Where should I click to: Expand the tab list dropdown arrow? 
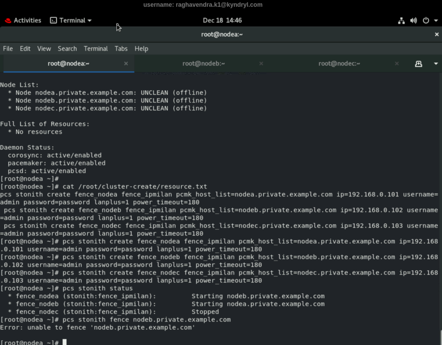click(436, 64)
